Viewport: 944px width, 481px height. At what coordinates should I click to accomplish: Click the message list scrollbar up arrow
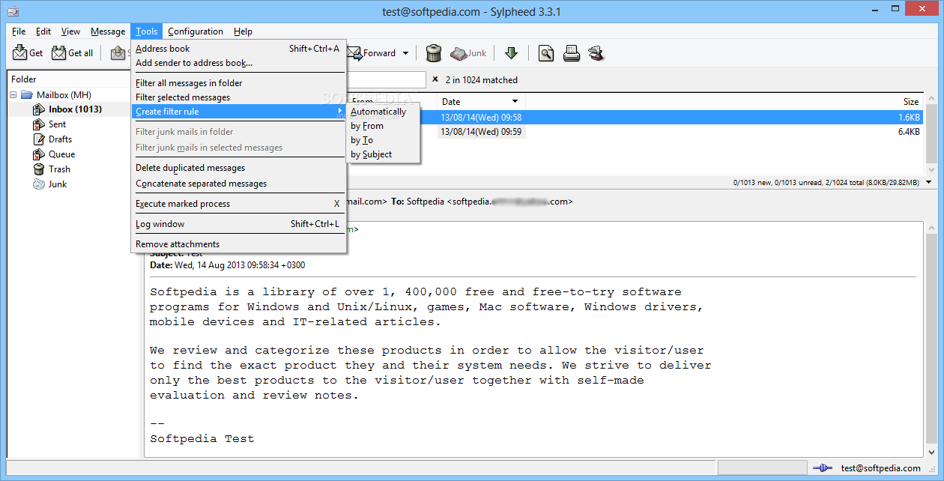(931, 100)
